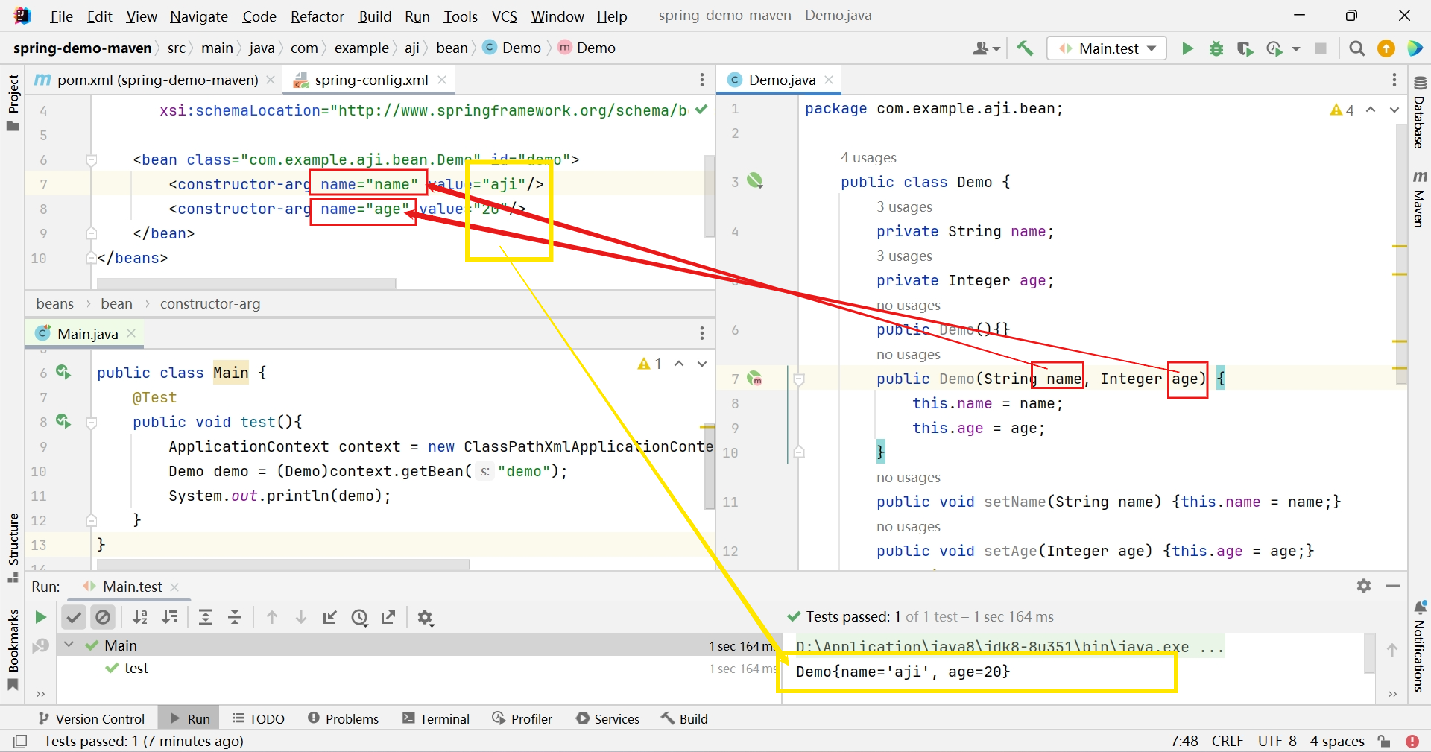The height and width of the screenshot is (752, 1431).
Task: Open the Services tool window
Action: (608, 718)
